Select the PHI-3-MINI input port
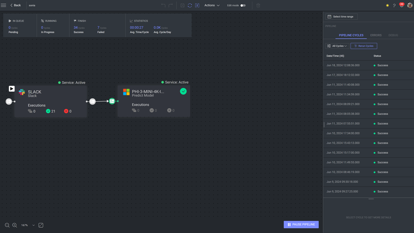This screenshot has height=233, width=414. [112, 101]
